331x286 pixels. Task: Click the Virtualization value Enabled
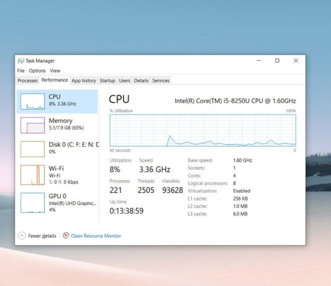(242, 191)
